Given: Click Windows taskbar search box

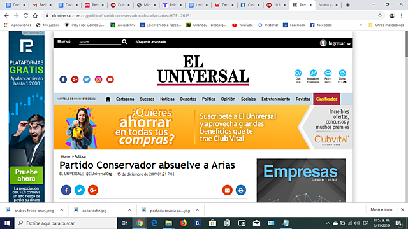Looking at the screenshot, I should click(65, 223).
